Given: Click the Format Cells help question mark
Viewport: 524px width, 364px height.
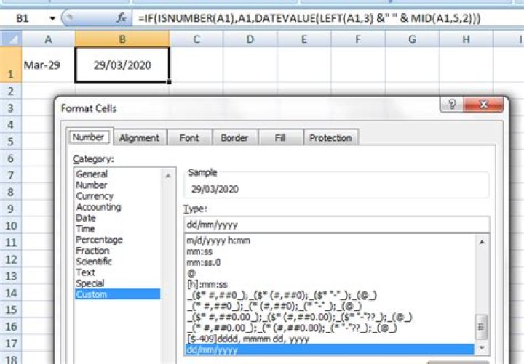Looking at the screenshot, I should (452, 105).
